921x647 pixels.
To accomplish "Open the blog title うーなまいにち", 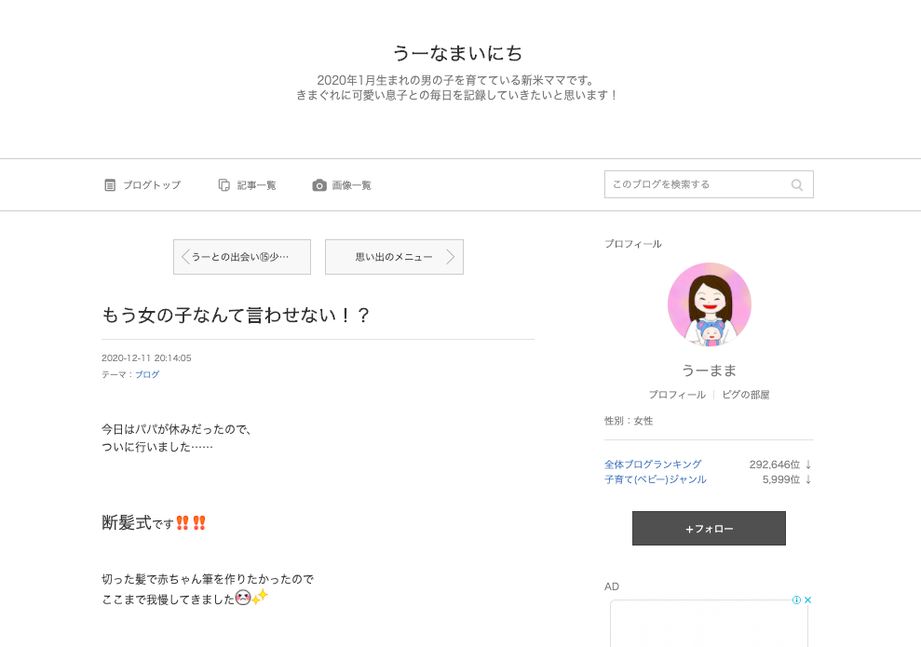I will click(457, 53).
